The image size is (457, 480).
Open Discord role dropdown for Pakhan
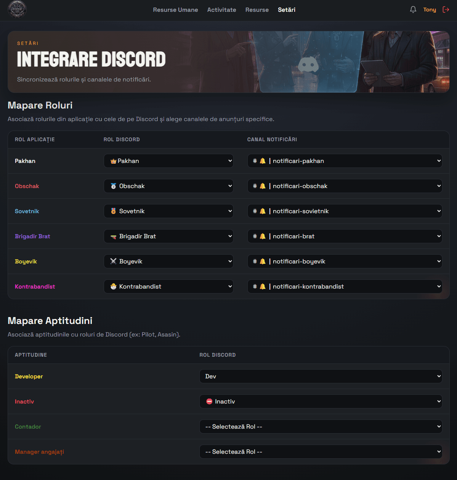coord(168,161)
